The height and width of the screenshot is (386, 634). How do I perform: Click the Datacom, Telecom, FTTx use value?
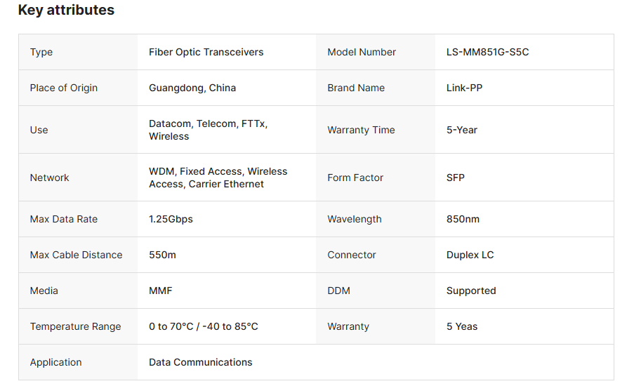coord(209,130)
